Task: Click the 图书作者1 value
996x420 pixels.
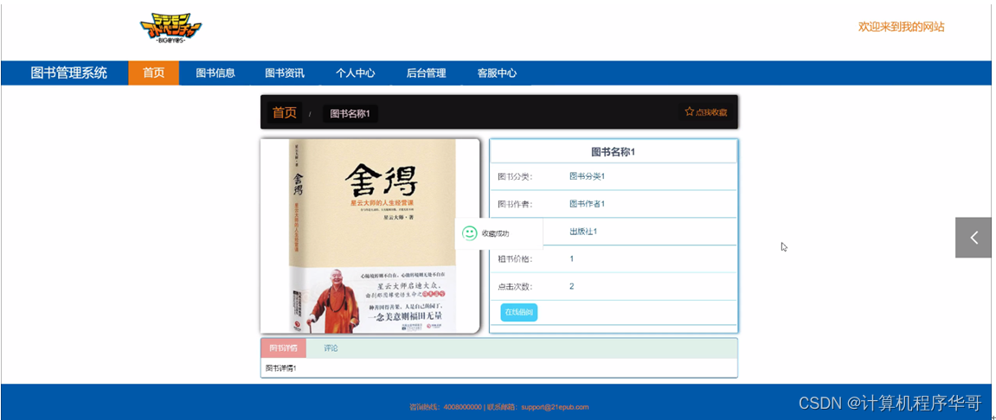Action: pyautogui.click(x=587, y=204)
